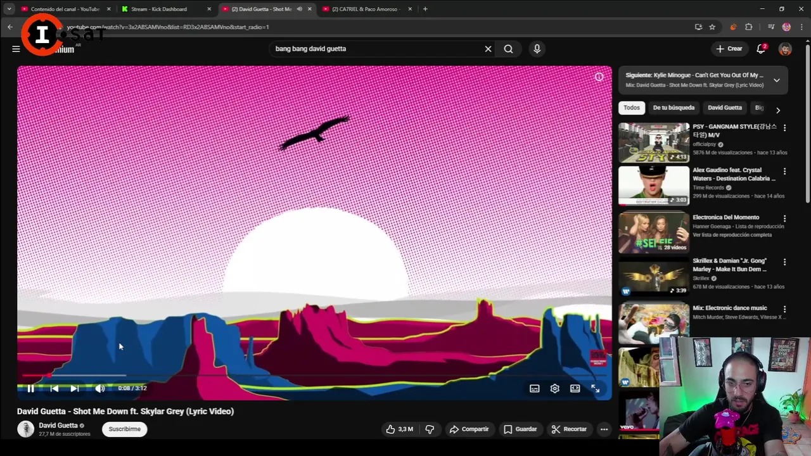Save video with Guardar button

pyautogui.click(x=520, y=429)
